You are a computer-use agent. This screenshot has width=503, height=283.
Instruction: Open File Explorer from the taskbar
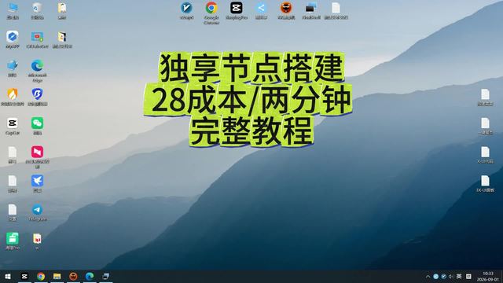pos(57,276)
